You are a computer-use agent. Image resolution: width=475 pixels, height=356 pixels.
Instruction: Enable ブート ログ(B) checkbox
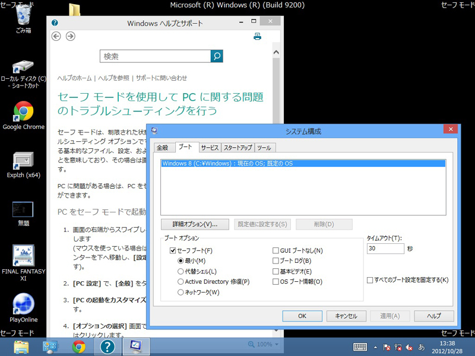[275, 260]
